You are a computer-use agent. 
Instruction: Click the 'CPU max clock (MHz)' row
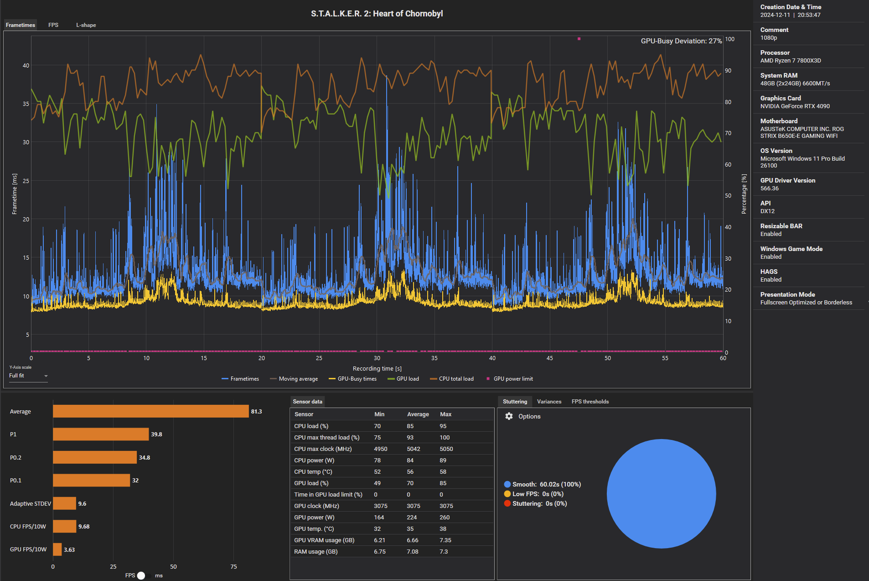[392, 449]
